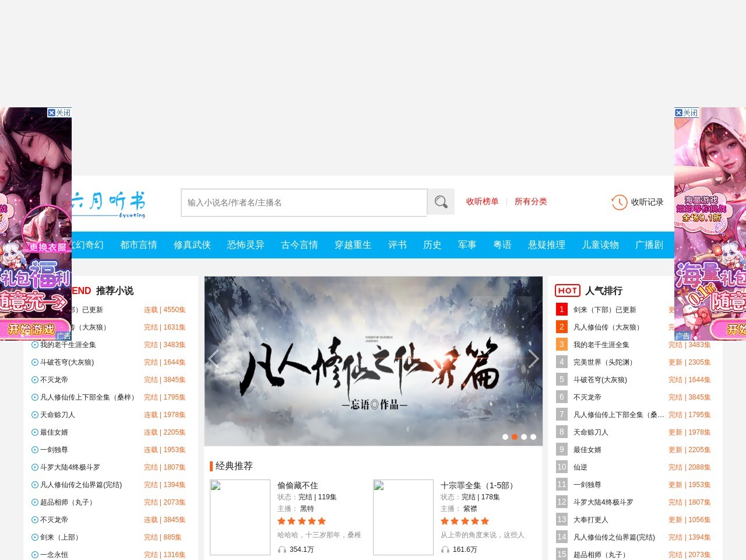Click headphone icon beside 354.1万
The height and width of the screenshot is (560, 746).
point(282,549)
